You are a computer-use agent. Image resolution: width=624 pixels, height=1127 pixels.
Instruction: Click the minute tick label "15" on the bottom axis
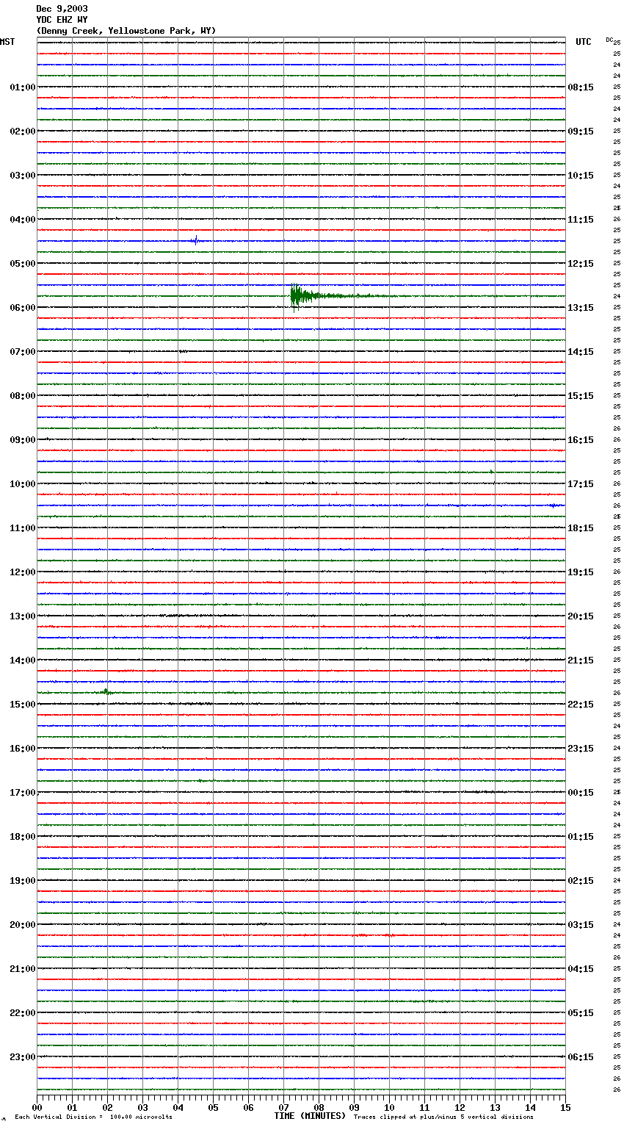(565, 1107)
